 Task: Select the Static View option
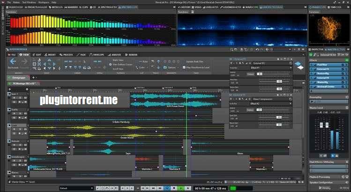[x=118, y=60]
